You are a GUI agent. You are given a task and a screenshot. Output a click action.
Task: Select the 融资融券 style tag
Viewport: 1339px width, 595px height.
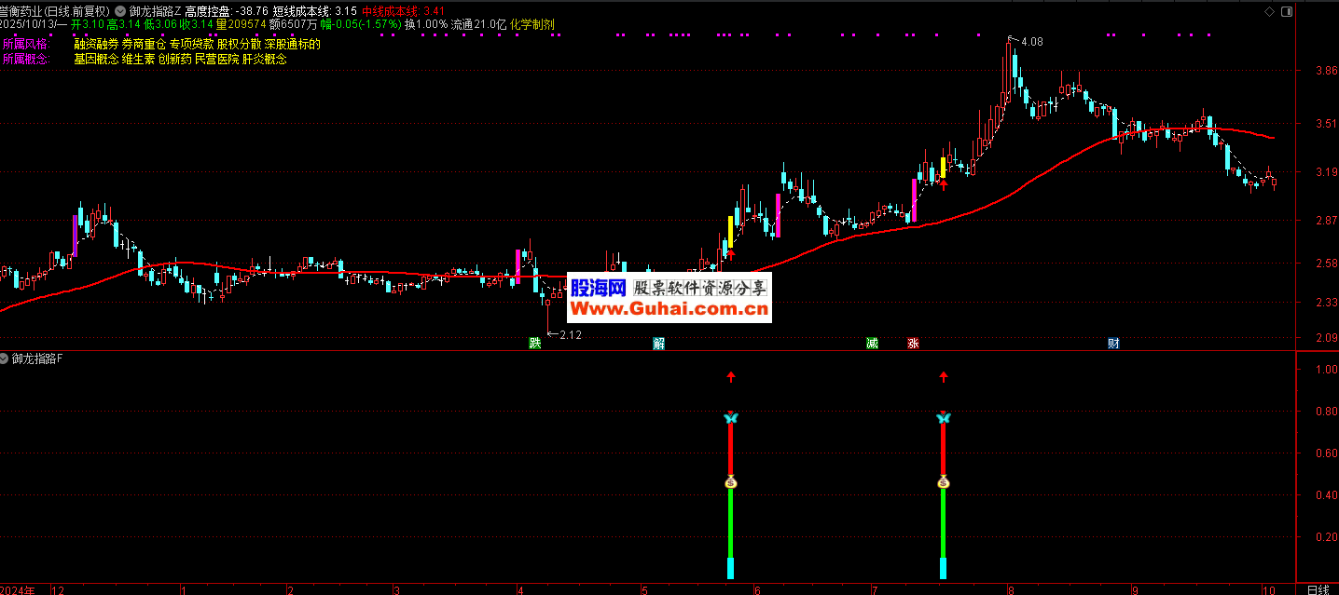tap(96, 44)
